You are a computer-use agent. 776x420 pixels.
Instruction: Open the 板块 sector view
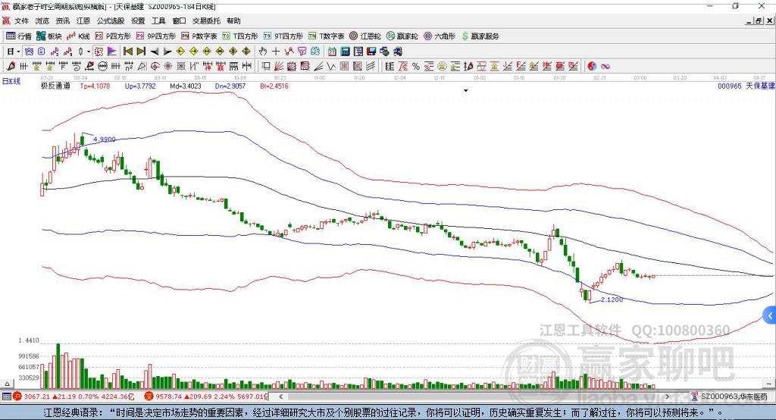(x=49, y=36)
